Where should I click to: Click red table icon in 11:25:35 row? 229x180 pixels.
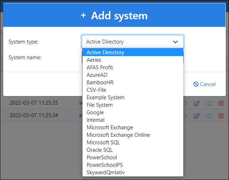(x=221, y=104)
